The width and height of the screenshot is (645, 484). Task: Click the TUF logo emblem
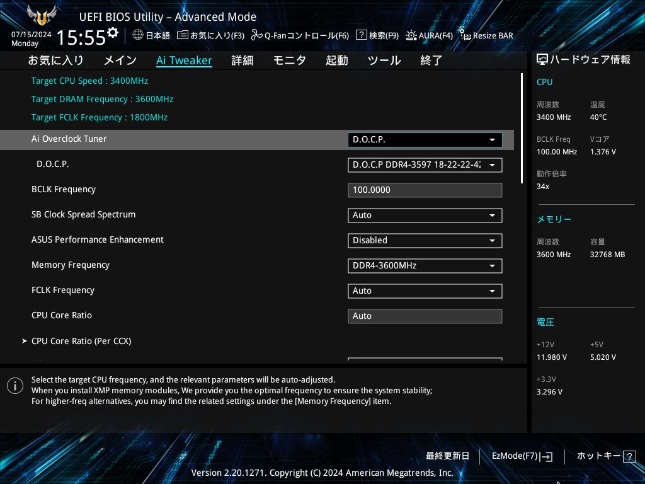point(41,16)
